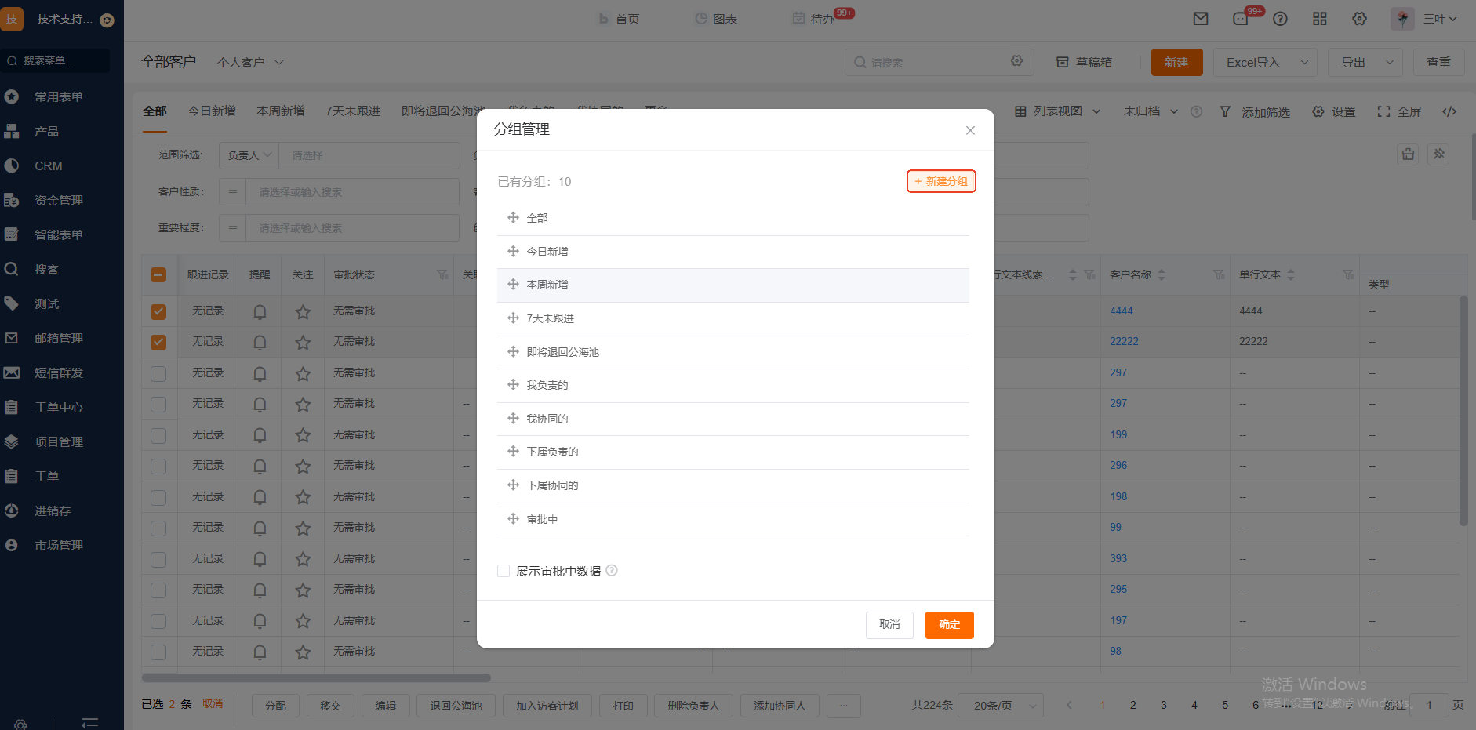Click the drag handle beside 审批中 group
The width and height of the screenshot is (1476, 730).
point(513,519)
